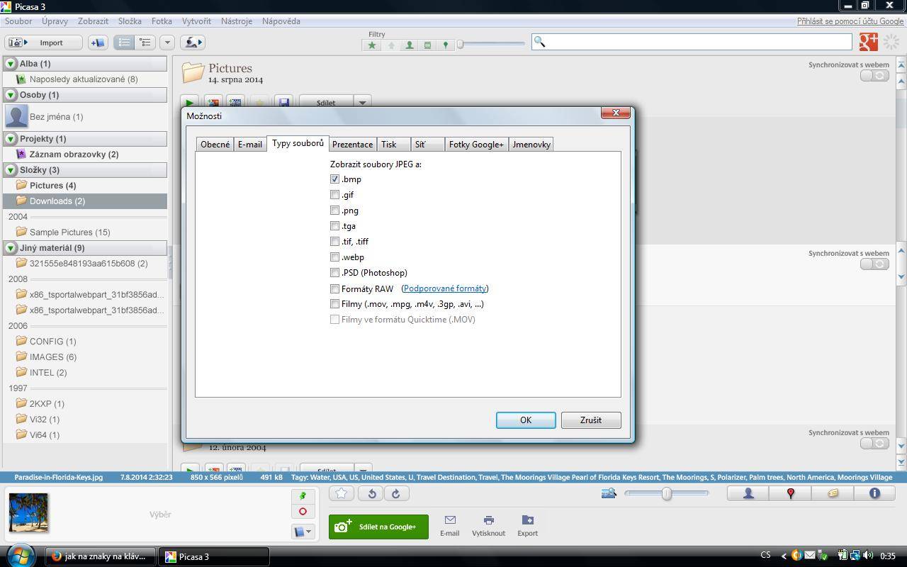Enable the .tif, .tiff checkbox

334,242
